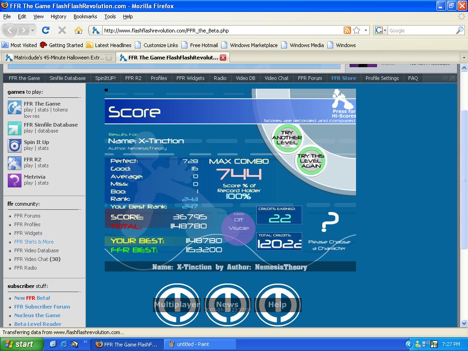The width and height of the screenshot is (468, 351).
Task: Open the FFR Store navigation link
Action: 344,78
